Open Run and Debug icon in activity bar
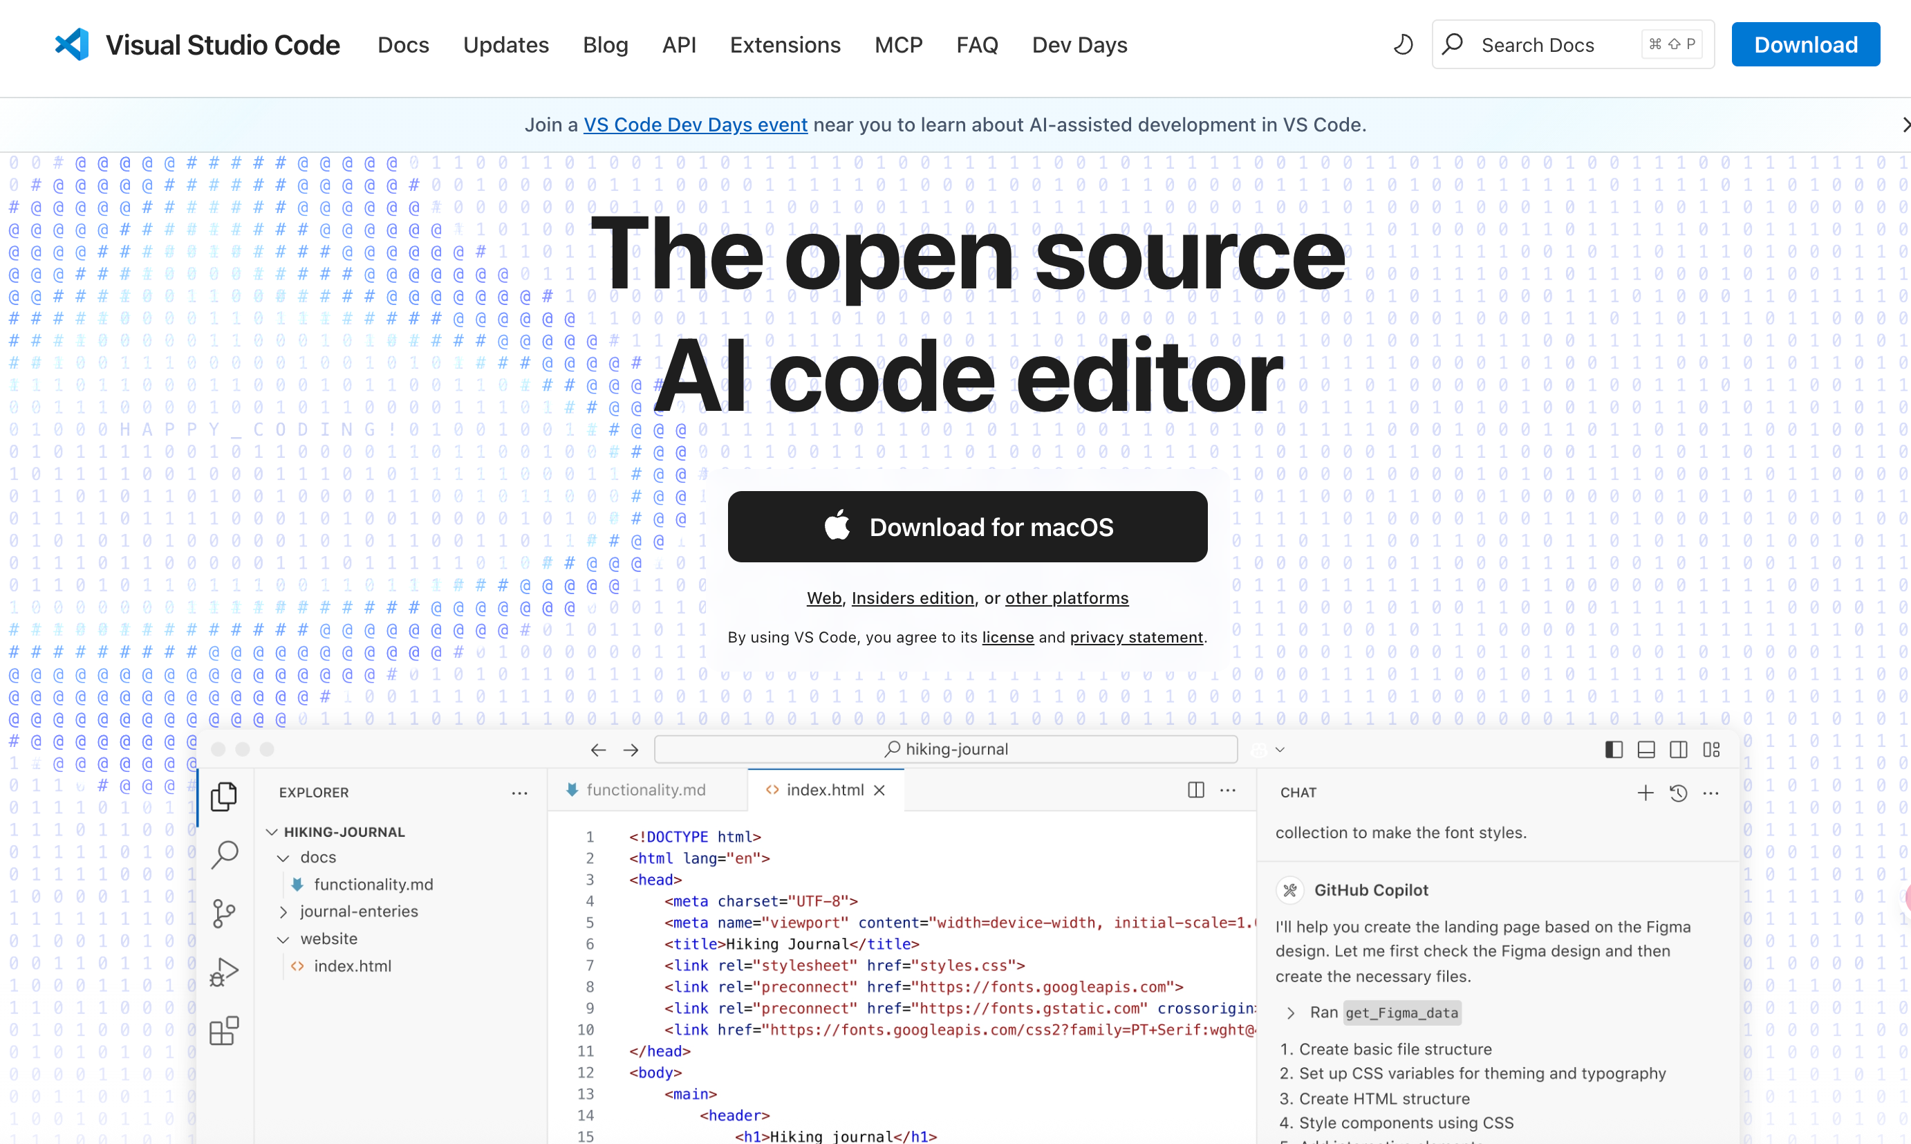 click(x=223, y=972)
